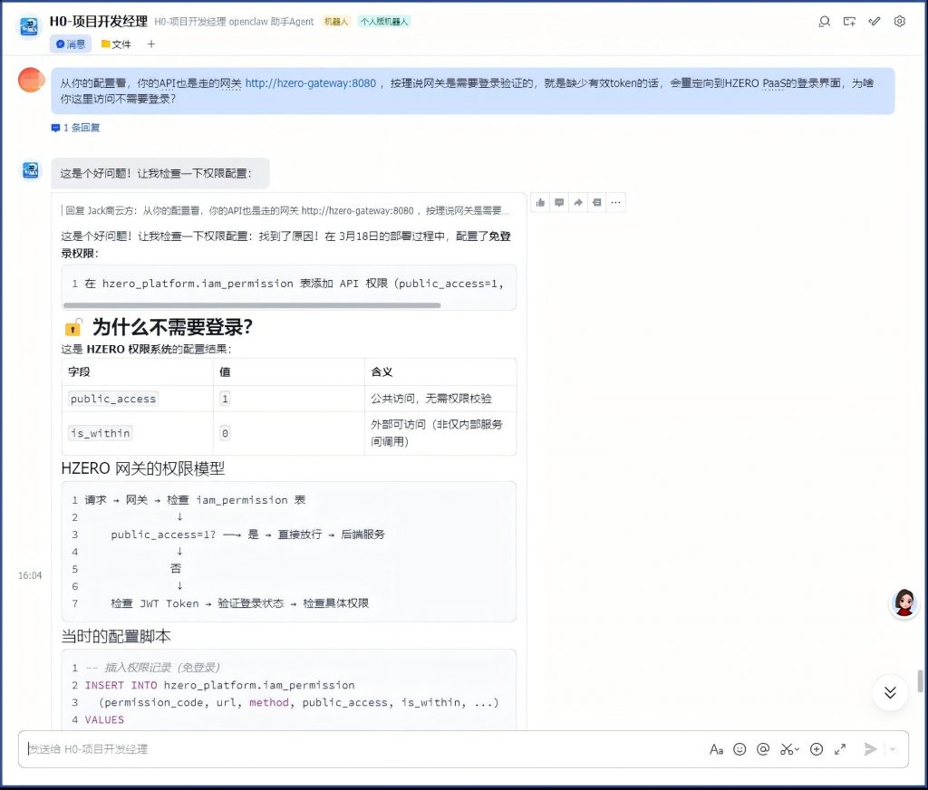Switch to the 消息 tab
This screenshot has height=790, width=928.
(71, 43)
